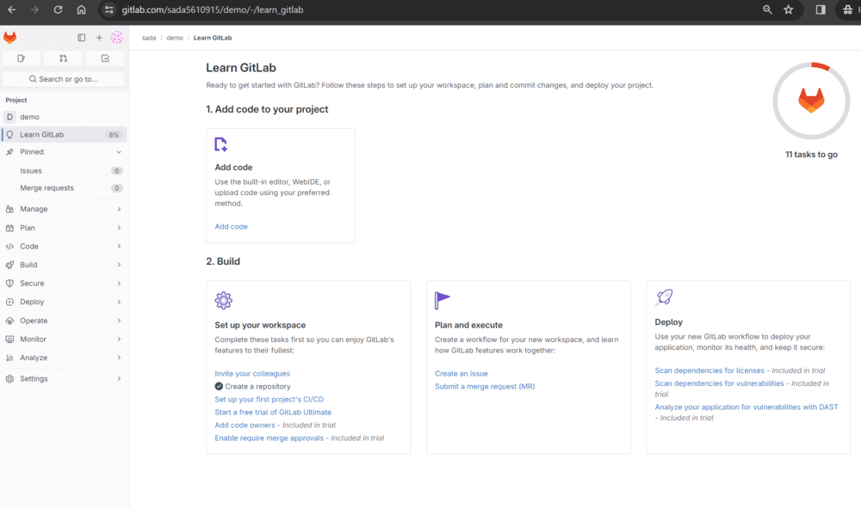Click the site info icon in address bar

coord(108,9)
